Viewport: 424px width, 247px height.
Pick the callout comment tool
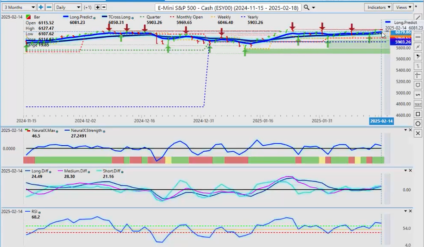pos(418,85)
